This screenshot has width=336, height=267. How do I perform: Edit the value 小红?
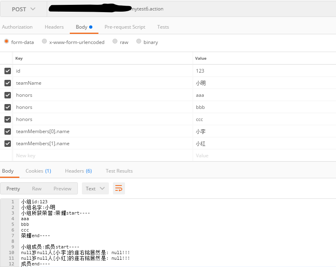tap(265, 144)
